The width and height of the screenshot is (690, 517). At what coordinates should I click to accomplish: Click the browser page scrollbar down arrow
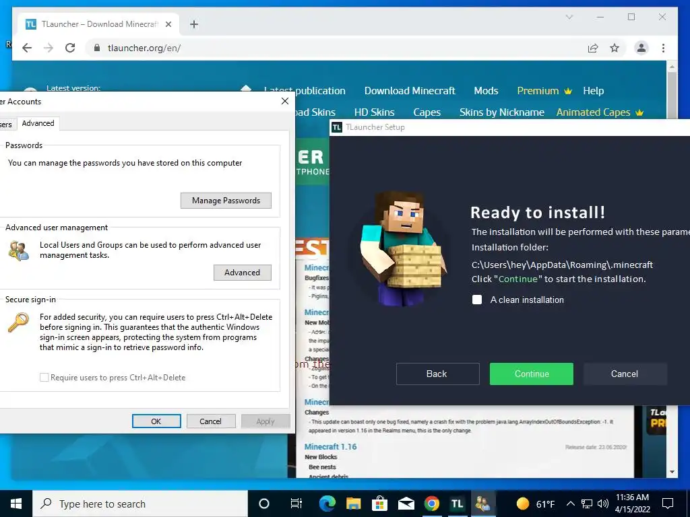pos(672,472)
